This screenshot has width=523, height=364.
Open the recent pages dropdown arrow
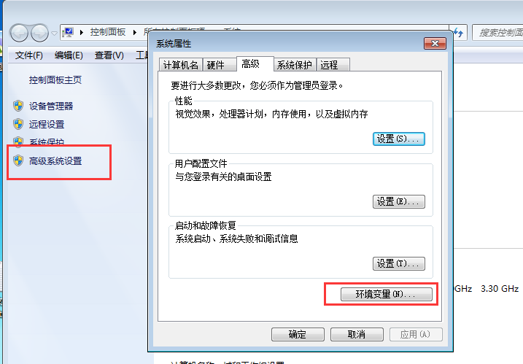(55, 33)
